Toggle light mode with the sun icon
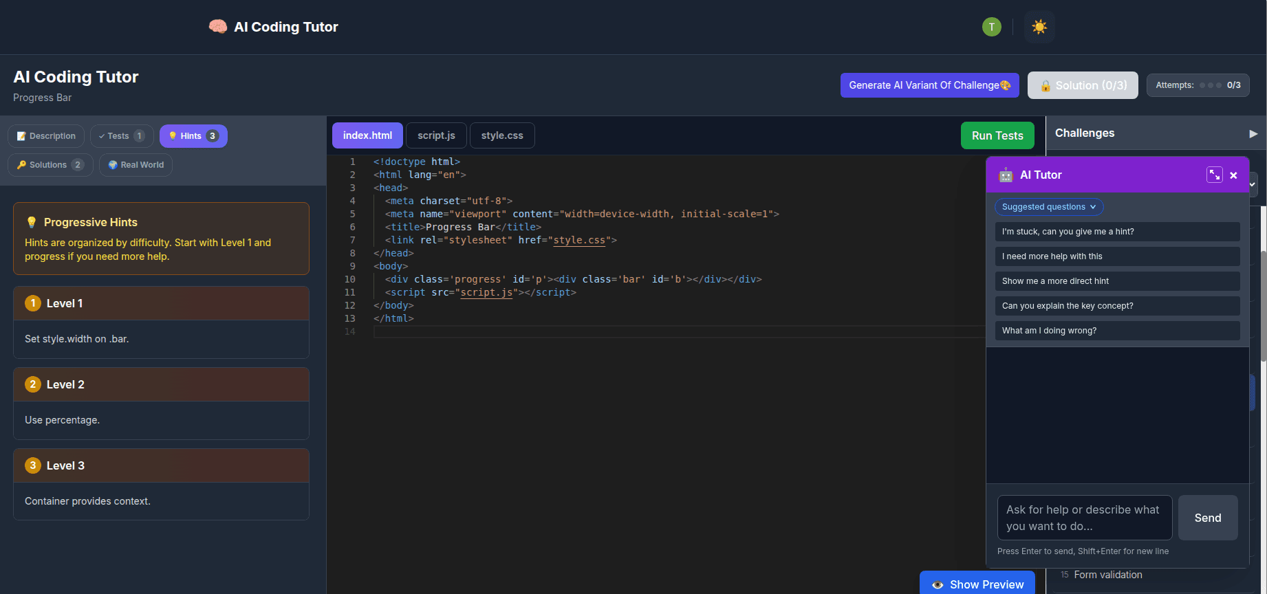The image size is (1267, 594). point(1039,27)
